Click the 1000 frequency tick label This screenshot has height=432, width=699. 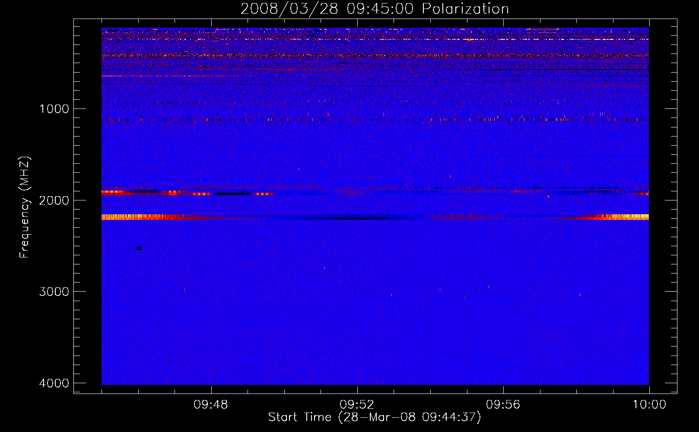[x=54, y=109]
